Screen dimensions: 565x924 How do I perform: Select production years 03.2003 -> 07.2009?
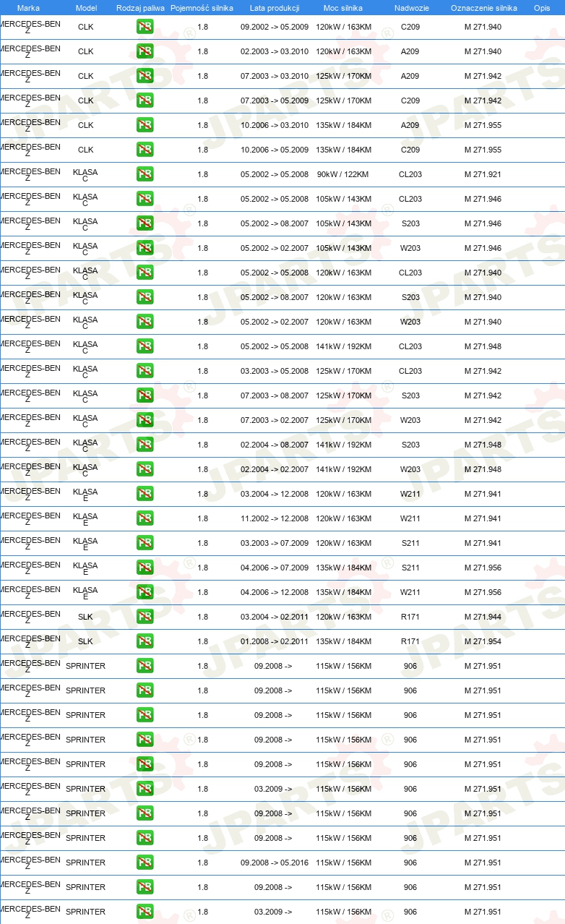(x=275, y=543)
